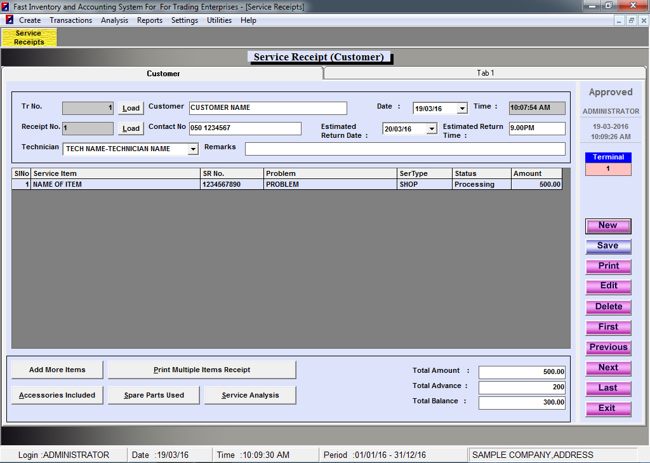
Task: Open the Date dropdown calendar
Action: point(461,109)
